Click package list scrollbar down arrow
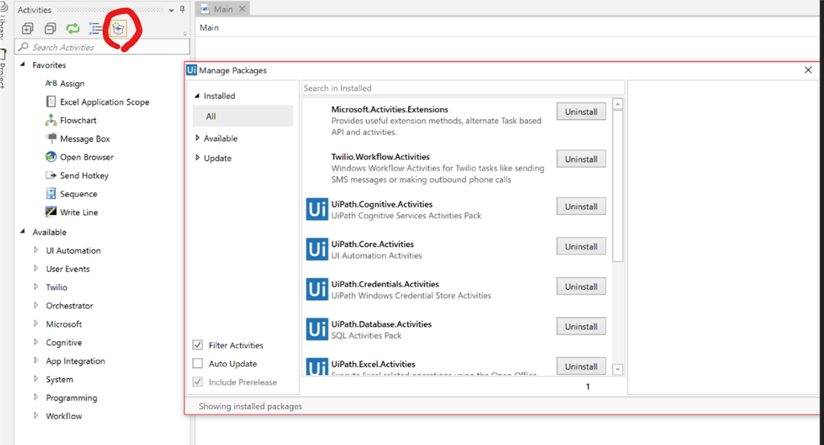824x445 pixels. [618, 369]
